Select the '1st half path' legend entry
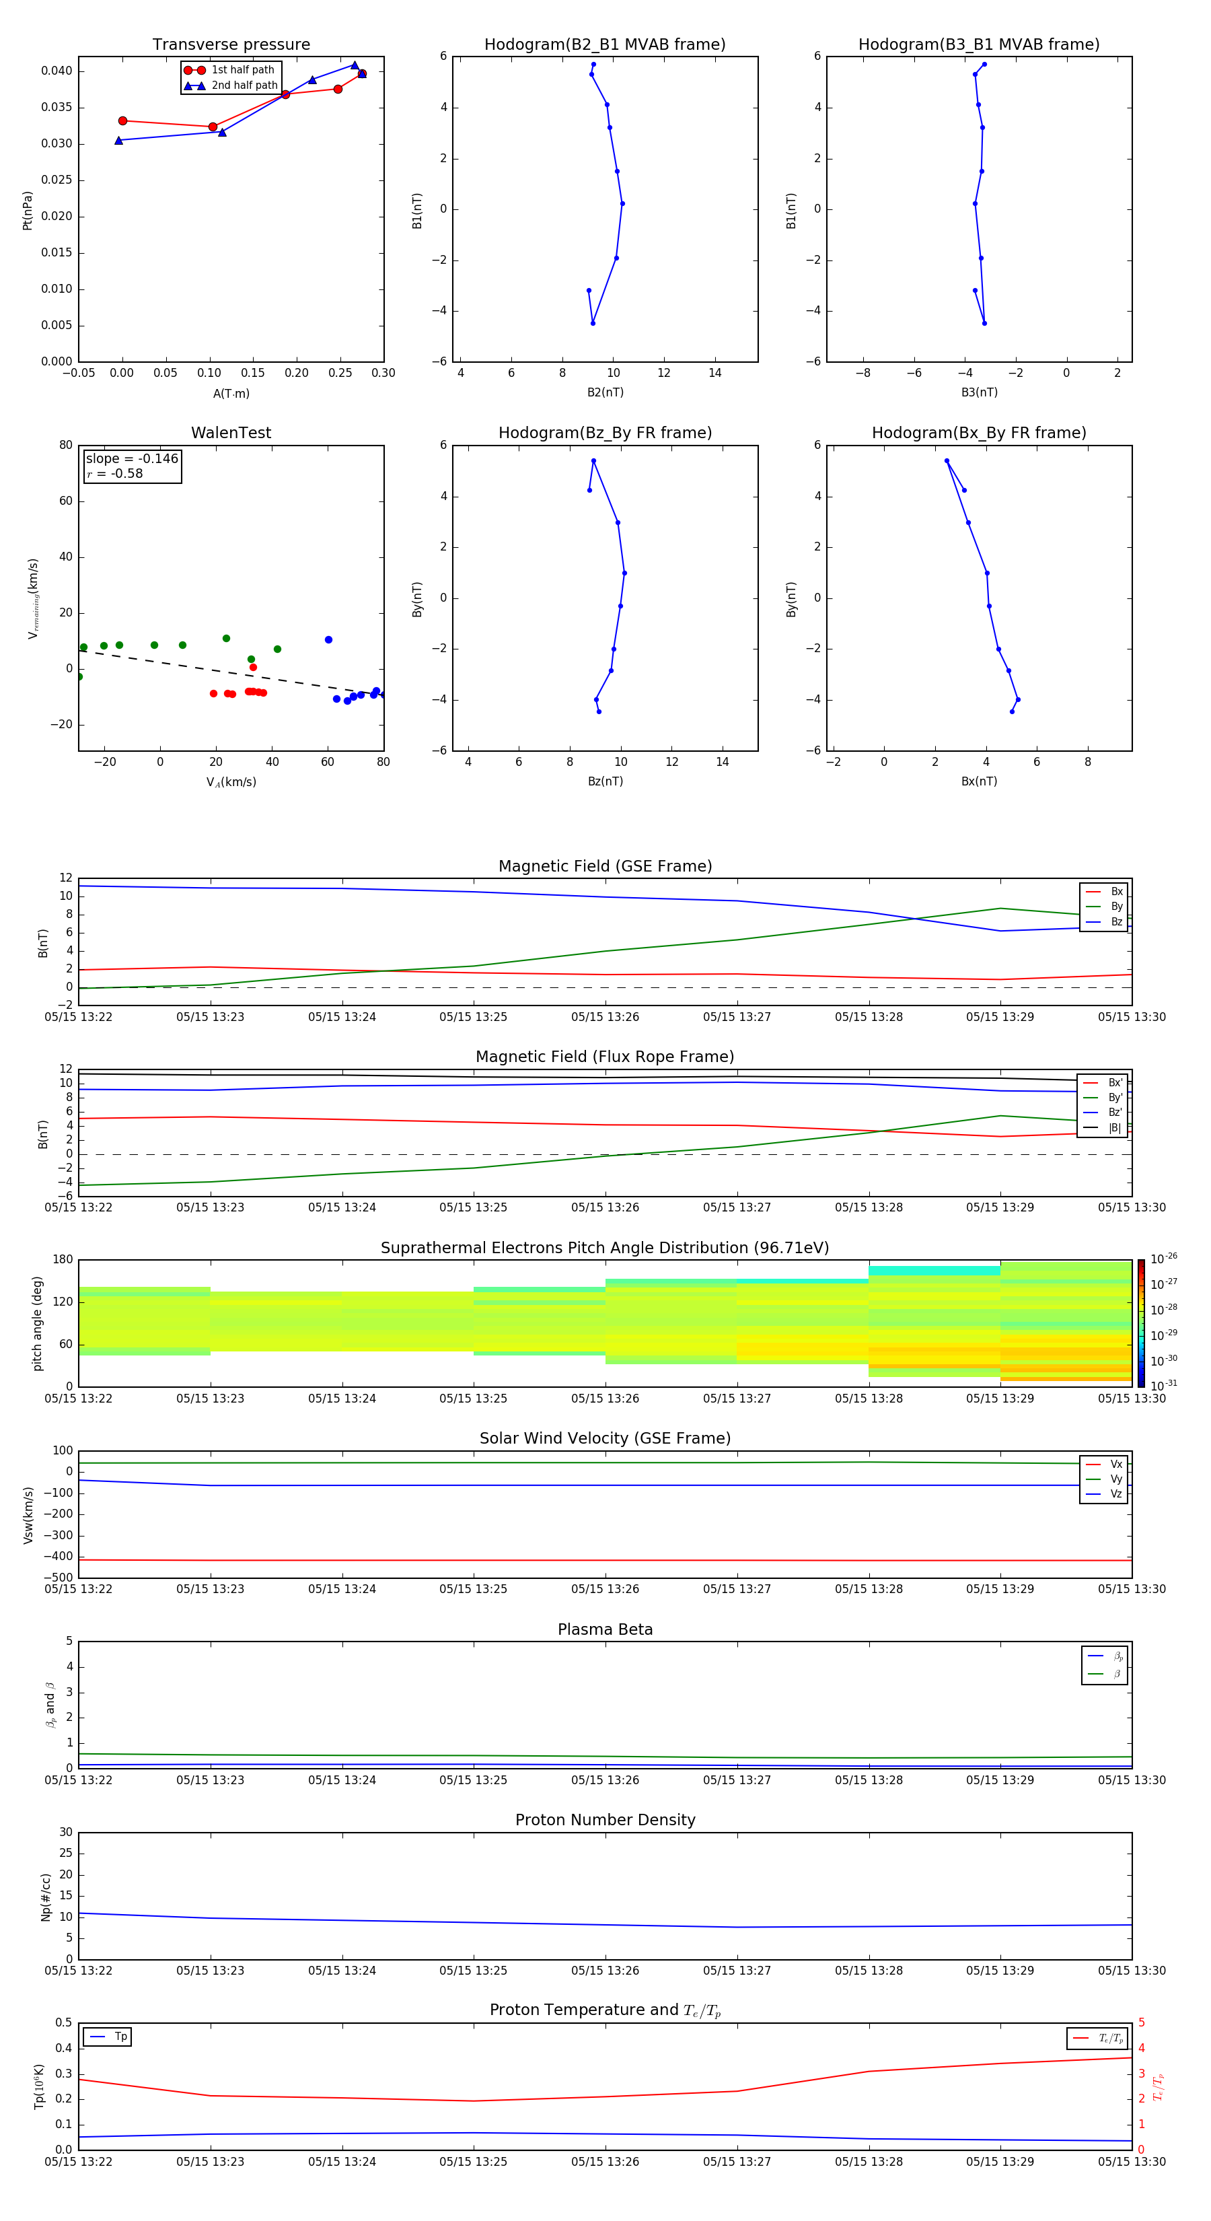This screenshot has width=1211, height=2221. pos(229,70)
